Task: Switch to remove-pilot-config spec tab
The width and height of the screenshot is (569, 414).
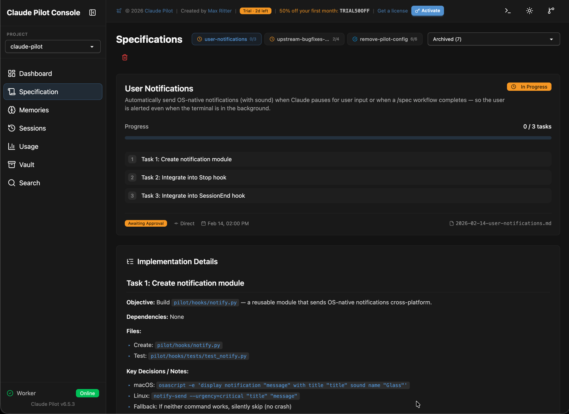Action: point(385,39)
